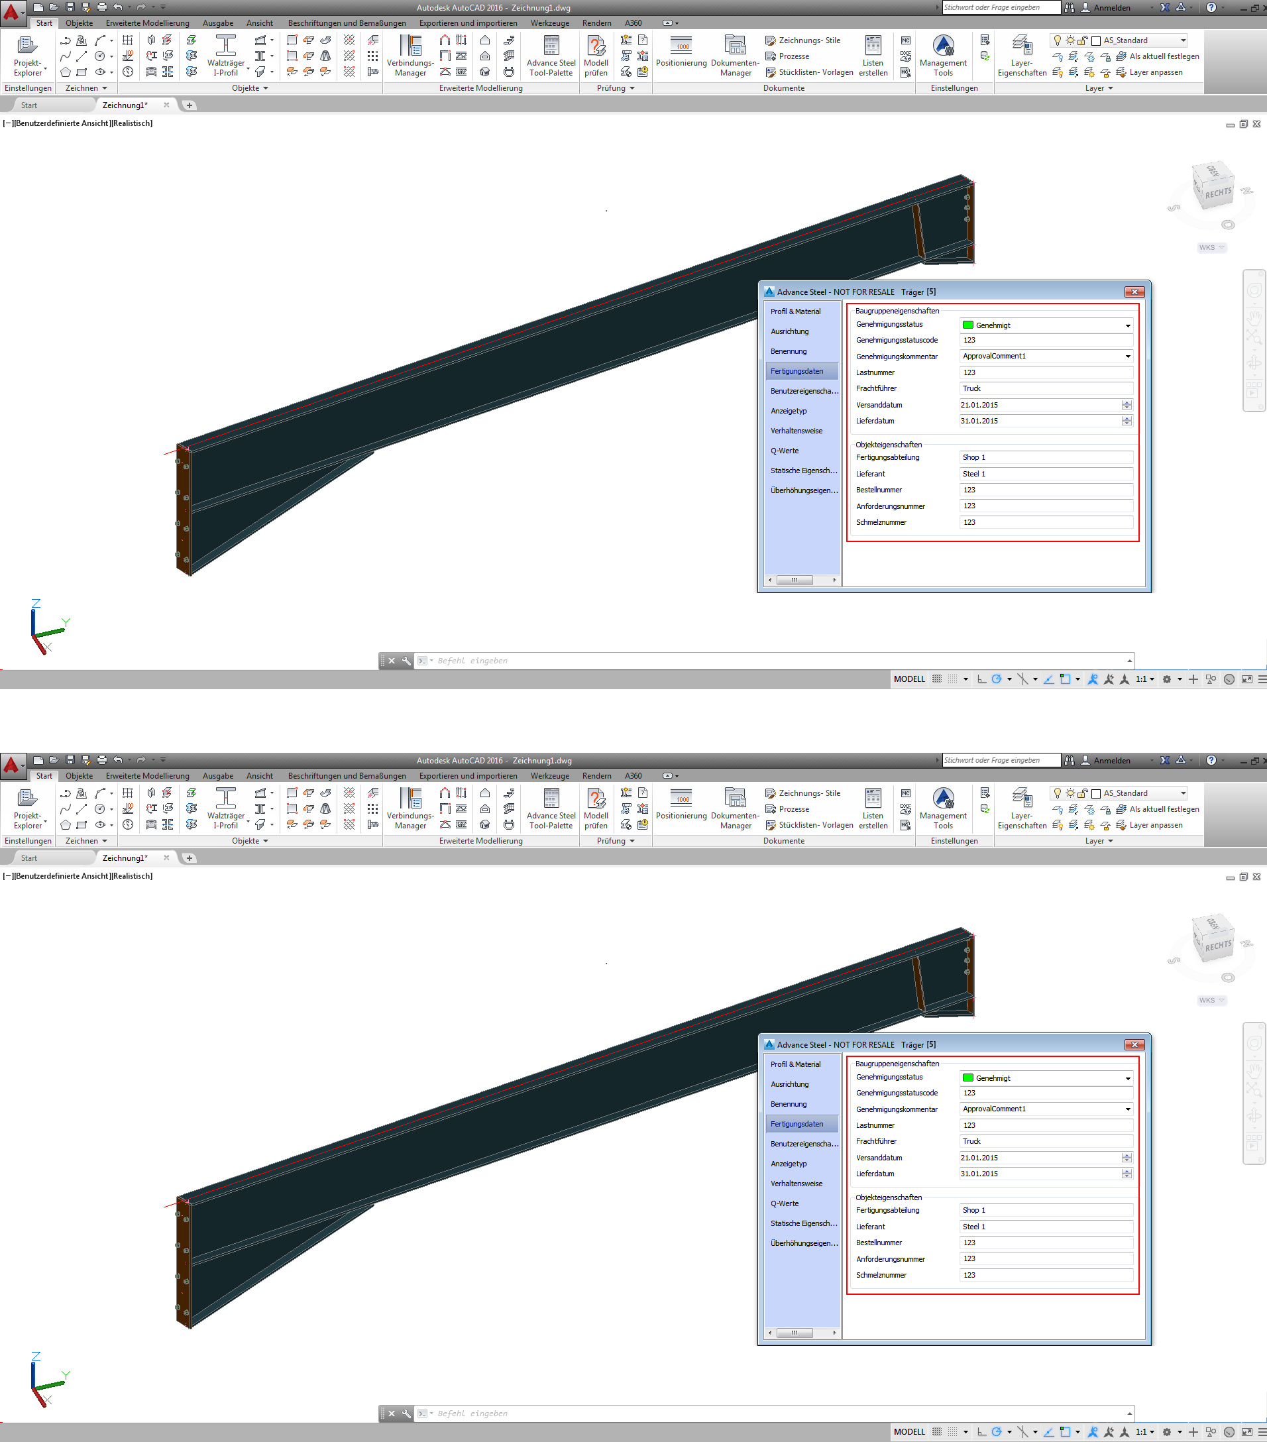Click the ViewCube RECHTS face in upper viewport
1267x1442 pixels.
1219,194
